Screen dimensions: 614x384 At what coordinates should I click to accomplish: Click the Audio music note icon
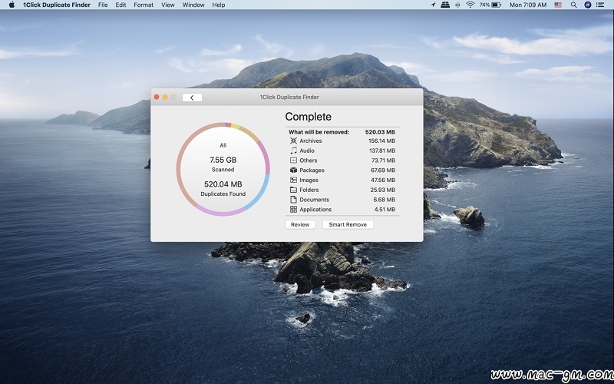pyautogui.click(x=293, y=151)
